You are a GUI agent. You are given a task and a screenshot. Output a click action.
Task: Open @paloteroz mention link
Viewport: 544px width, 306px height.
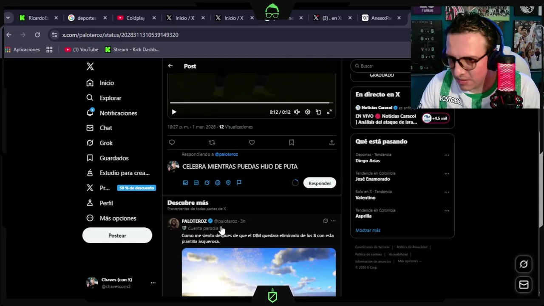click(x=227, y=154)
